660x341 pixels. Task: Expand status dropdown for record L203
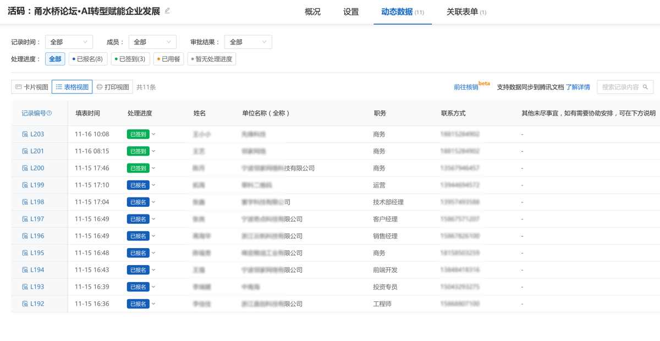click(153, 134)
